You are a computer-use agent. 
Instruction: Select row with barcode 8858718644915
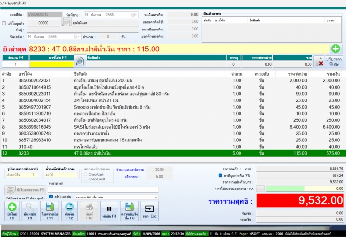pos(172,87)
